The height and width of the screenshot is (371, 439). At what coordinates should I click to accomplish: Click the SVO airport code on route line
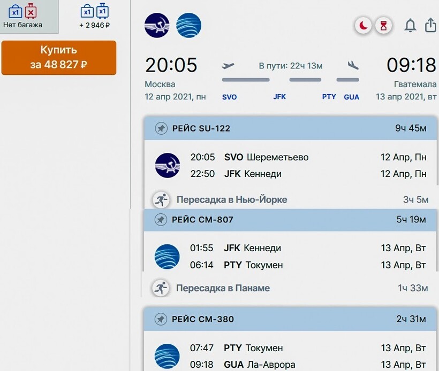229,97
